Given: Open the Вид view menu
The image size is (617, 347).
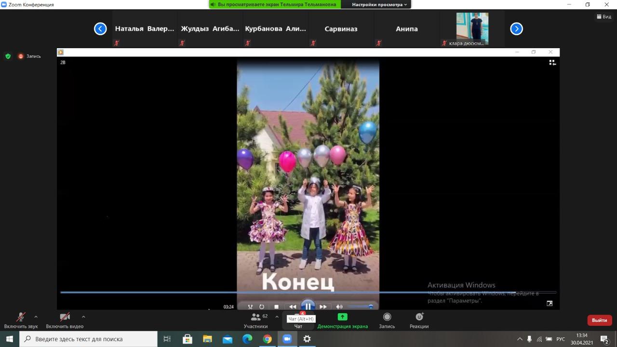Looking at the screenshot, I should [604, 17].
